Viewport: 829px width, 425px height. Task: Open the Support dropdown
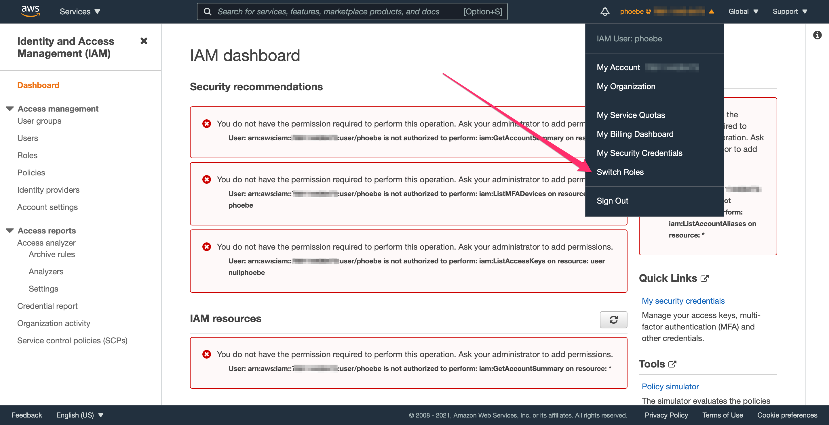(790, 12)
